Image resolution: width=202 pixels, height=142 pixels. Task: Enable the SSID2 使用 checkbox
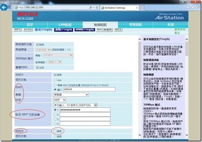coord(55,131)
